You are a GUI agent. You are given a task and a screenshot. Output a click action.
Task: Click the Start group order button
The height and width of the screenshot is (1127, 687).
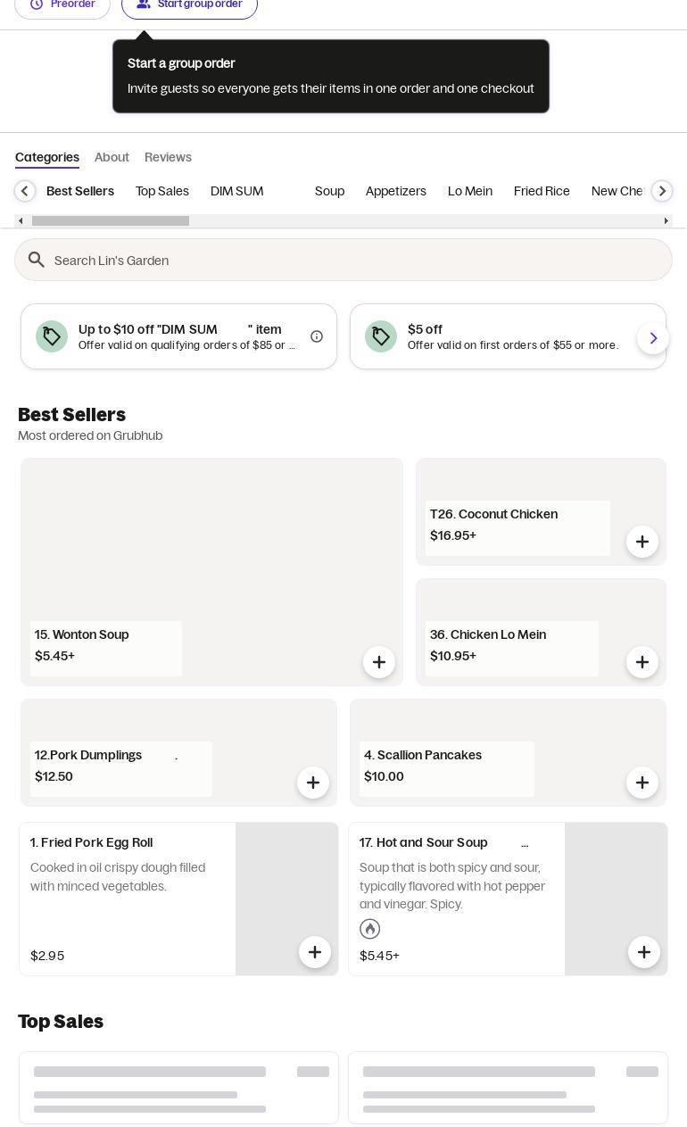pyautogui.click(x=189, y=5)
